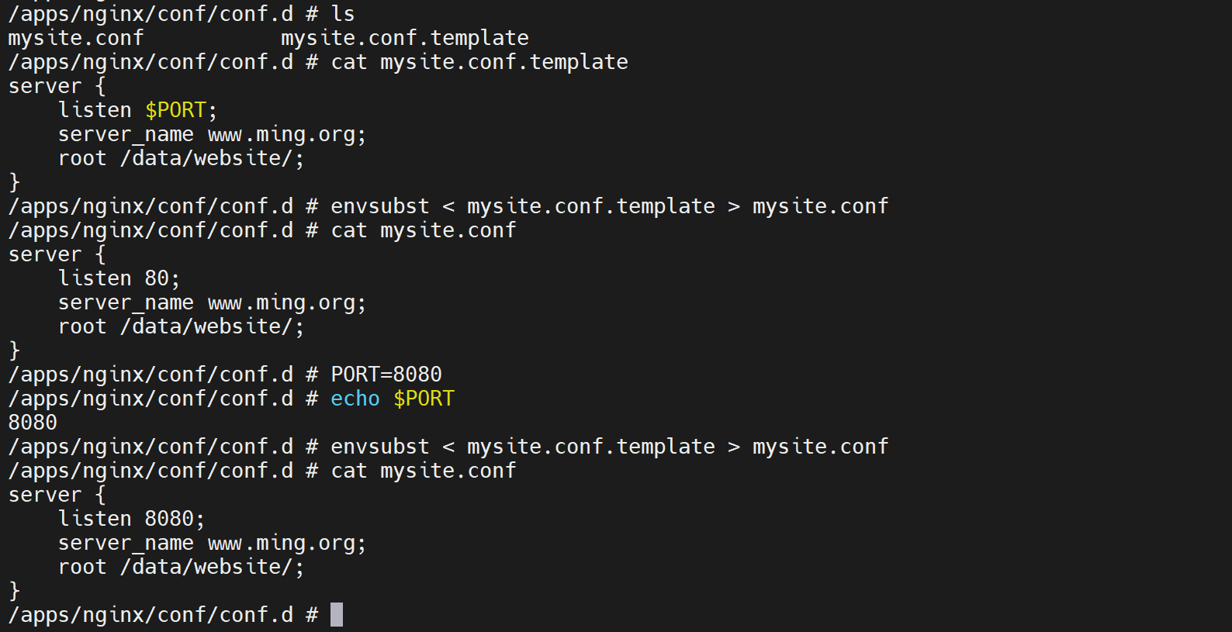1232x632 pixels.
Task: Click the first envsubst command word
Action: pos(380,206)
